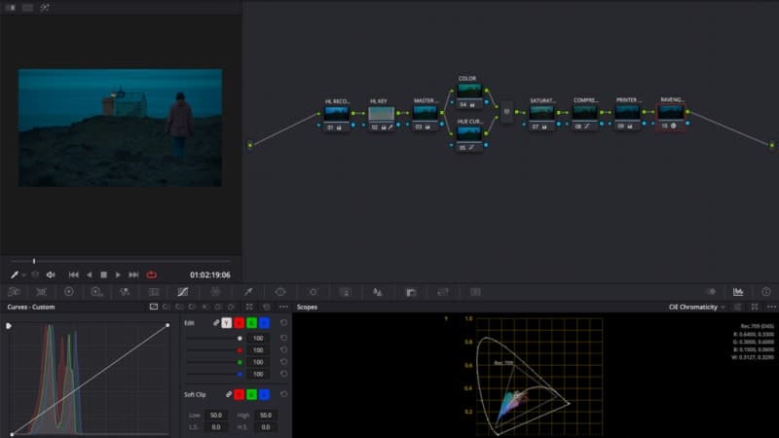779x438 pixels.
Task: Open the Curves palette icon
Action: pyautogui.click(x=183, y=292)
